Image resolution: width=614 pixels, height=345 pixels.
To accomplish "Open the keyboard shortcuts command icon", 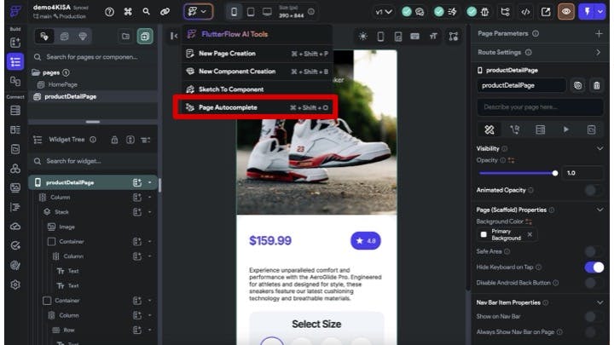I will click(128, 12).
